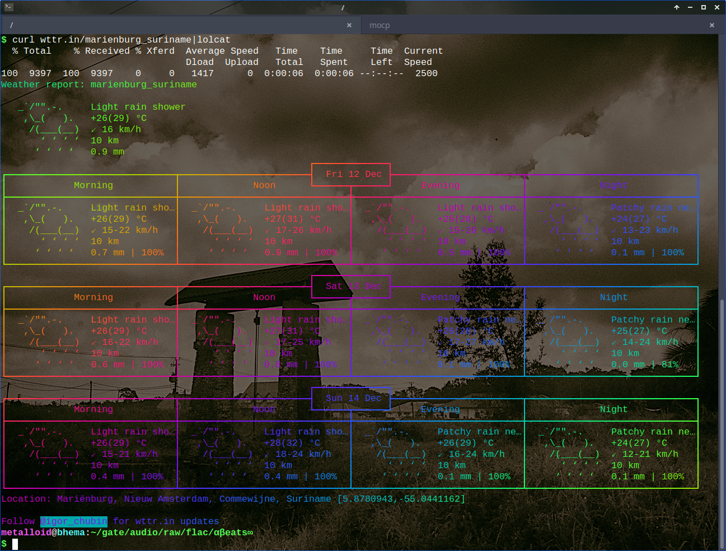Click the cursor at the bottom shell prompt
Image resolution: width=726 pixels, height=551 pixels.
[15, 544]
